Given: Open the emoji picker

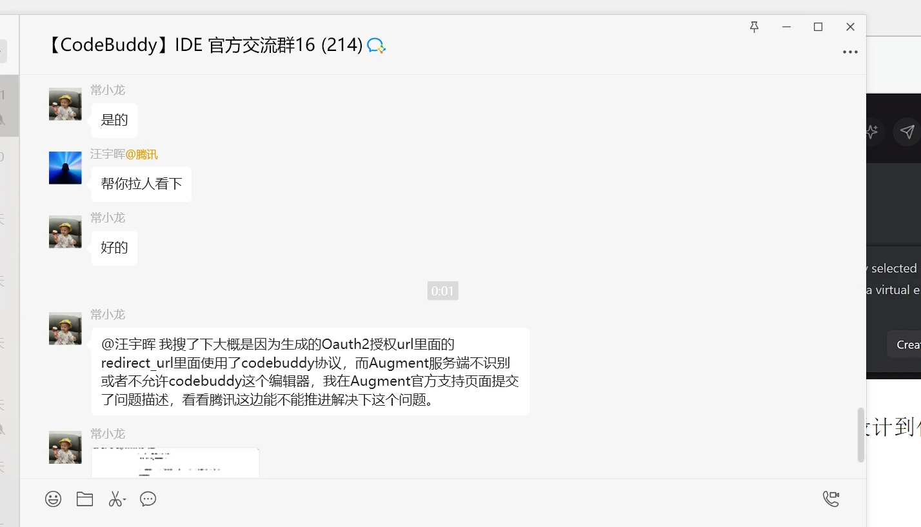Looking at the screenshot, I should pos(53,499).
